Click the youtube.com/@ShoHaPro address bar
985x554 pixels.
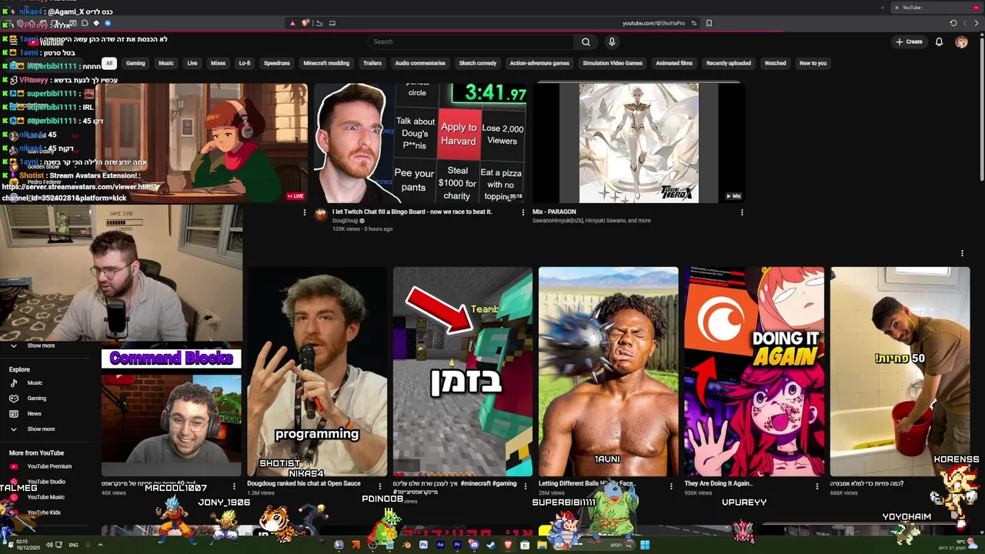[653, 23]
